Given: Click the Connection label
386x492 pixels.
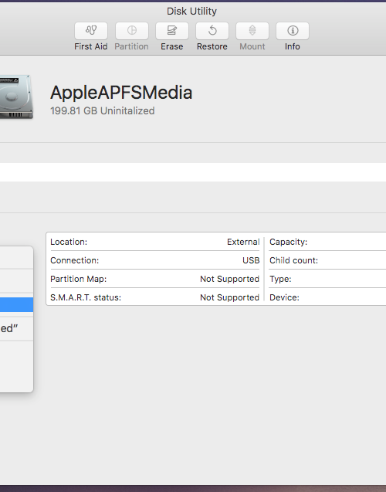Looking at the screenshot, I should click(75, 260).
